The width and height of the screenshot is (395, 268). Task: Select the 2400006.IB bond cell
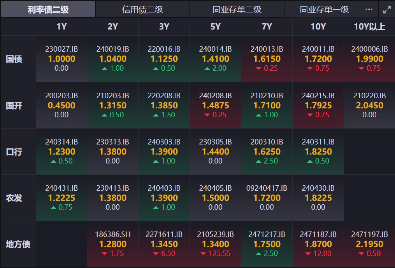tap(369, 59)
